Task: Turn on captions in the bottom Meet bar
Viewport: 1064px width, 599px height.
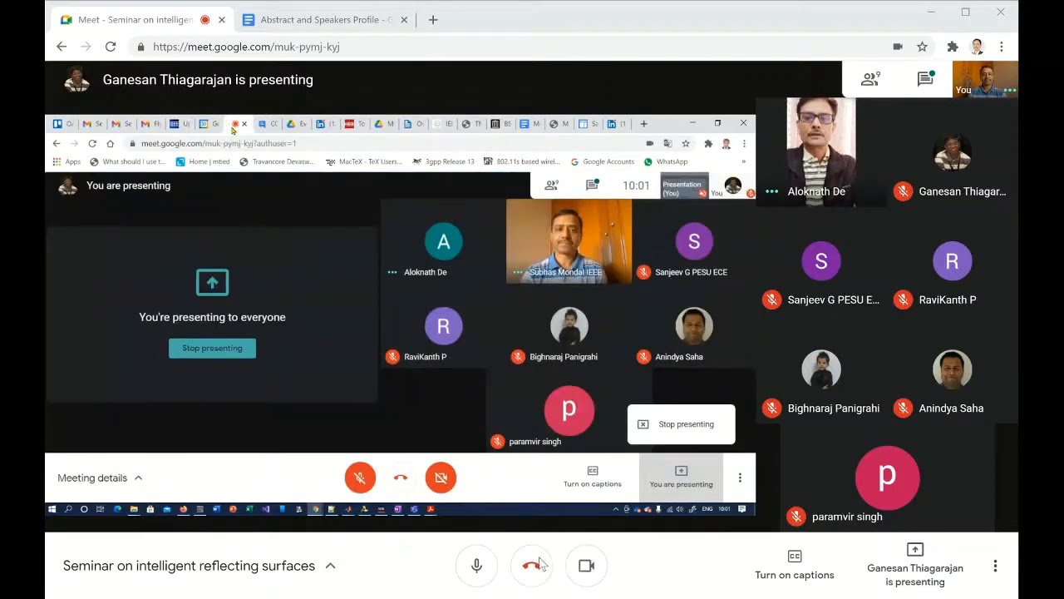Action: 794,565
